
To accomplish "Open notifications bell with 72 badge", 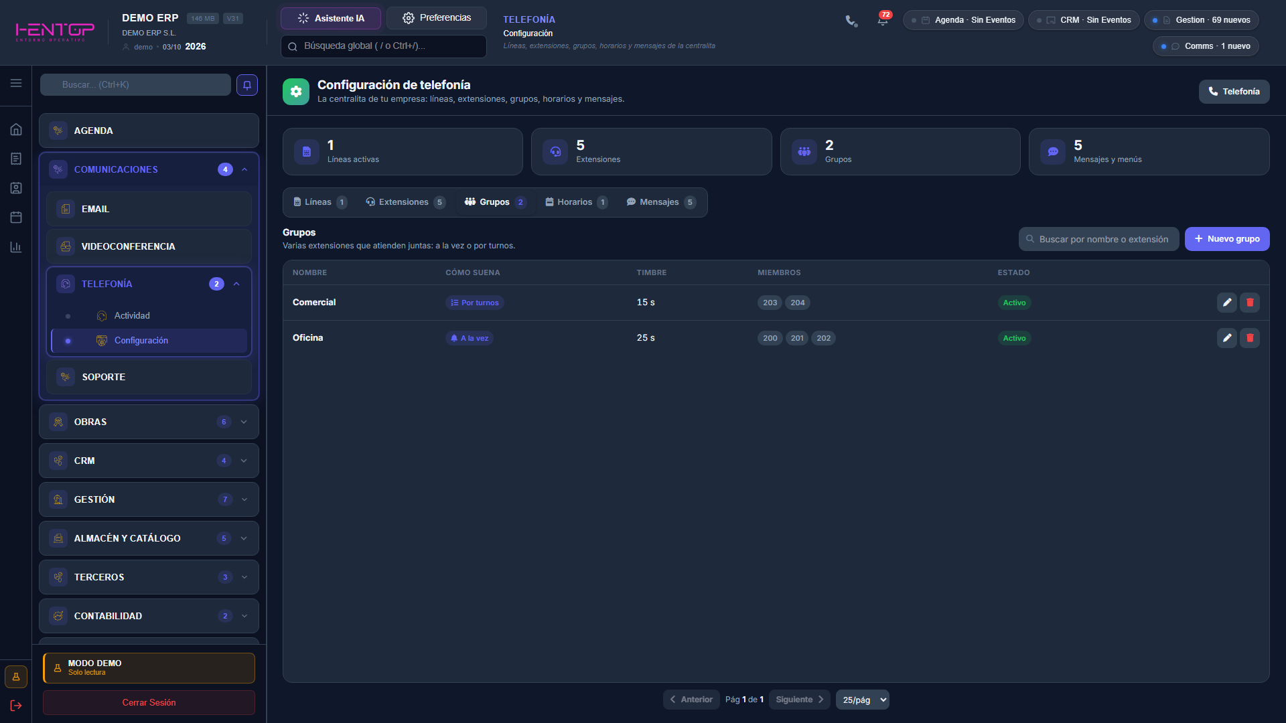I will [883, 20].
